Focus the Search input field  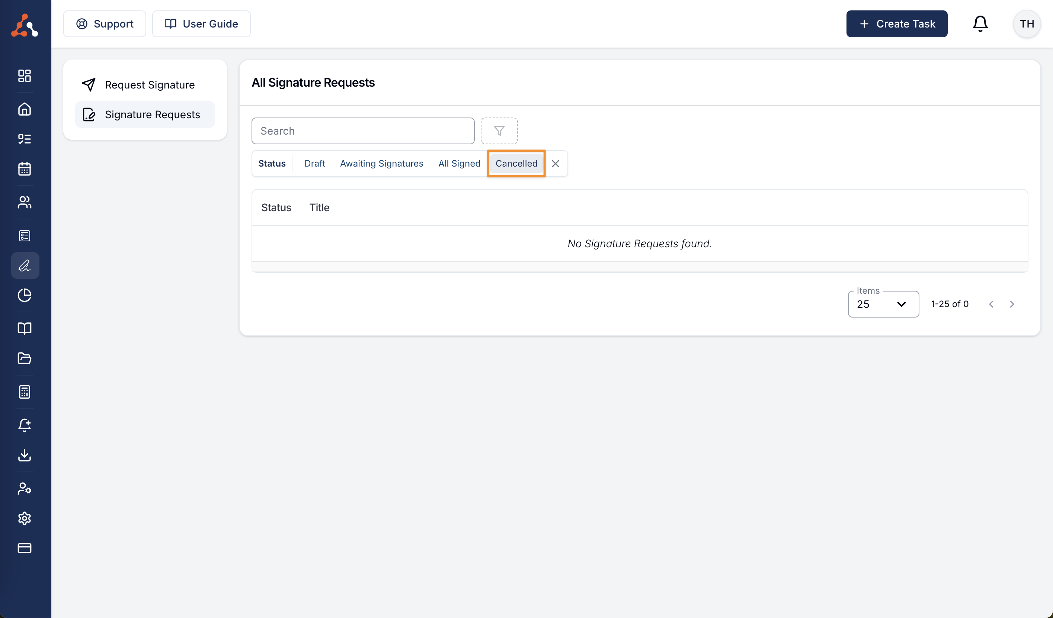(x=362, y=131)
